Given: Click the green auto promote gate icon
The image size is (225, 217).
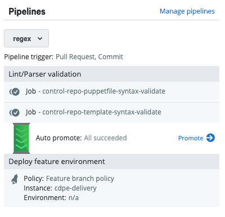Looking at the screenshot, I should 21,138.
